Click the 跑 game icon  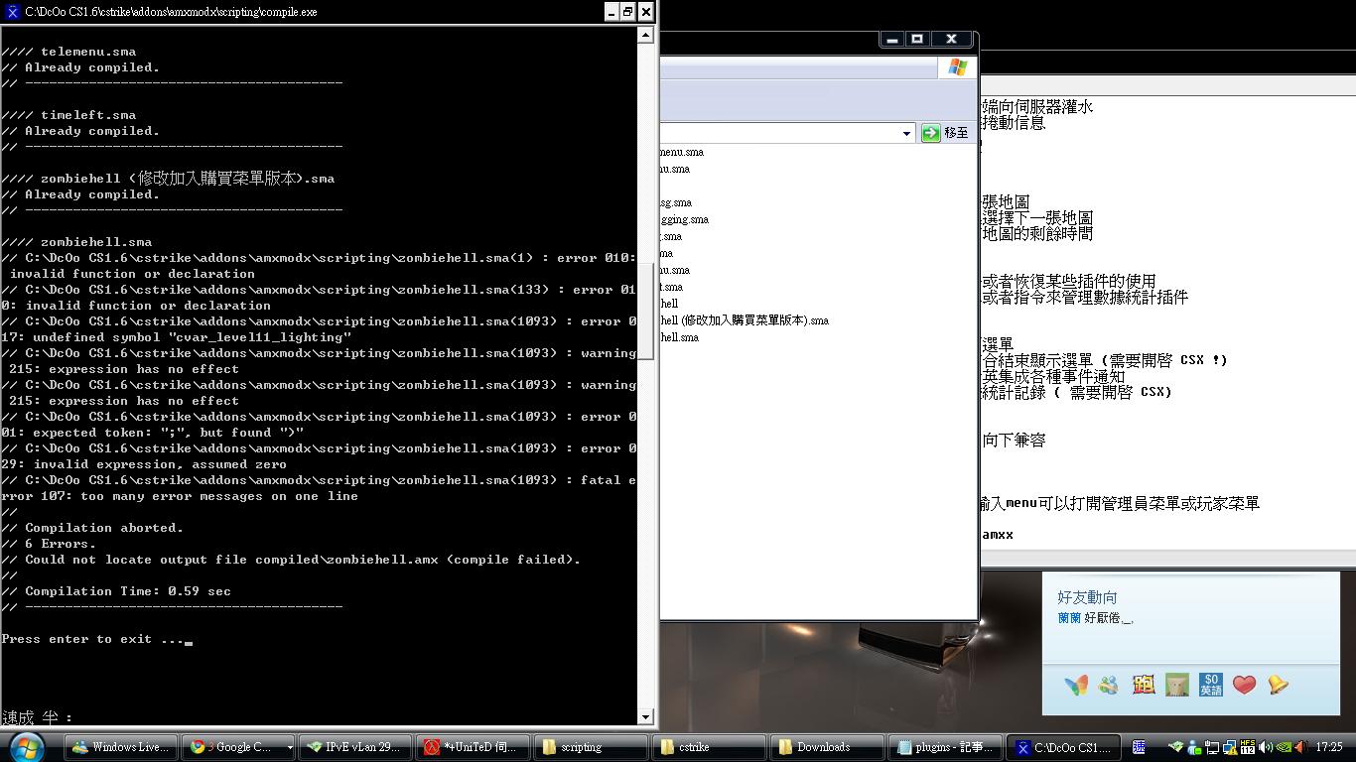(x=1143, y=685)
